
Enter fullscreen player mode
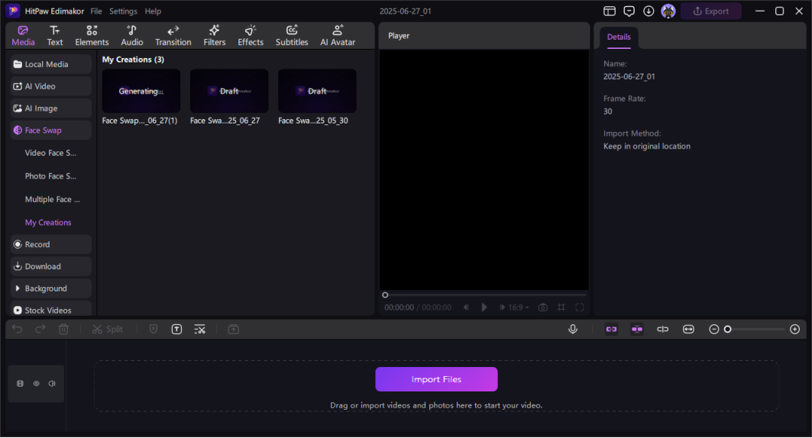[x=580, y=308]
